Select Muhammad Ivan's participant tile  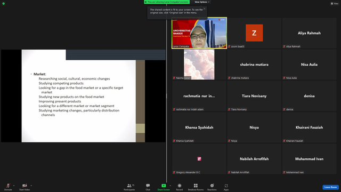pyautogui.click(x=309, y=159)
